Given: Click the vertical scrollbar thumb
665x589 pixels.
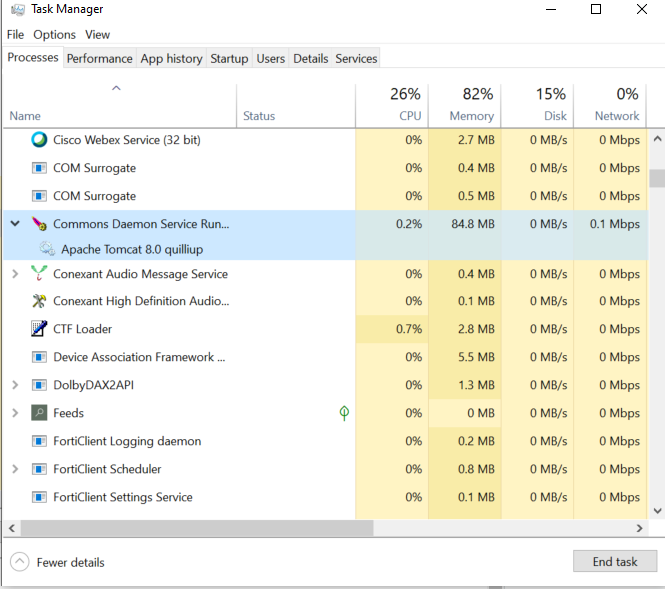Looking at the screenshot, I should point(657,178).
